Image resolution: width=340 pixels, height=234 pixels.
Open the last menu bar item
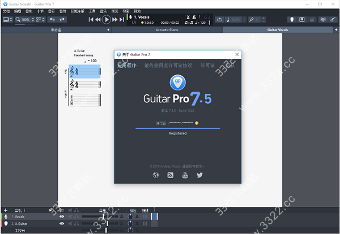[137, 11]
